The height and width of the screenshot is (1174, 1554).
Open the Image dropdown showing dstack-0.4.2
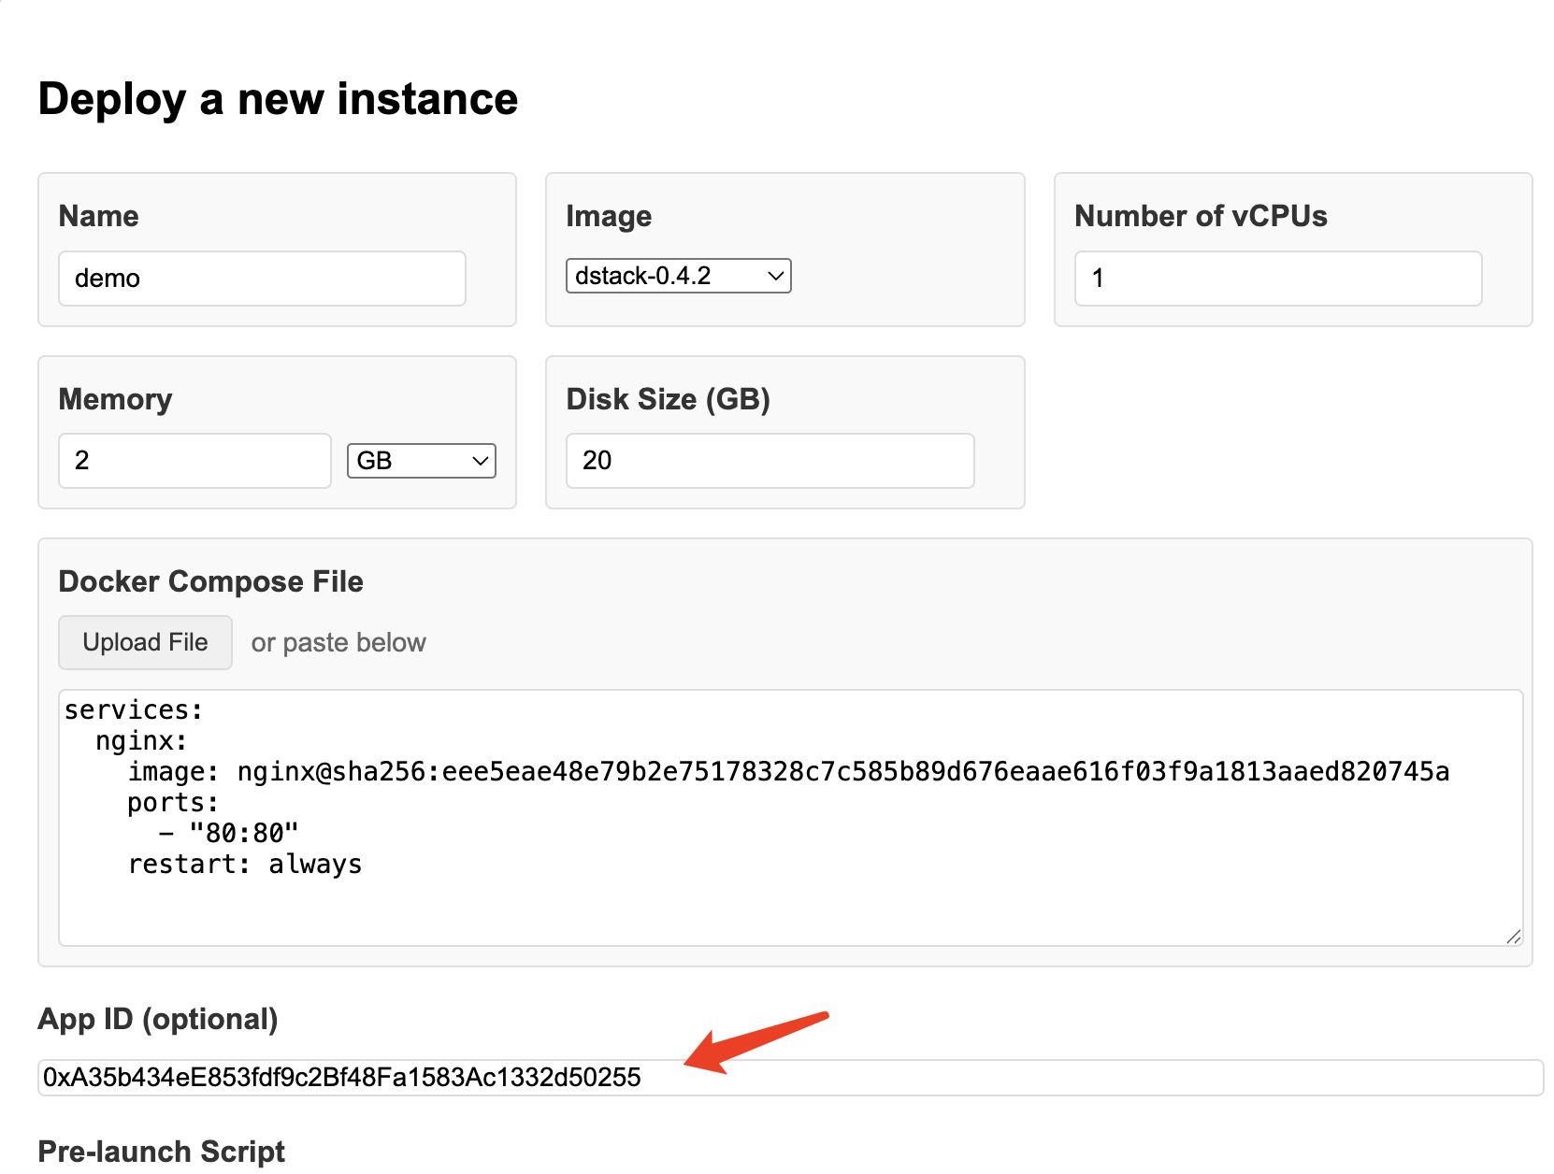(x=678, y=275)
